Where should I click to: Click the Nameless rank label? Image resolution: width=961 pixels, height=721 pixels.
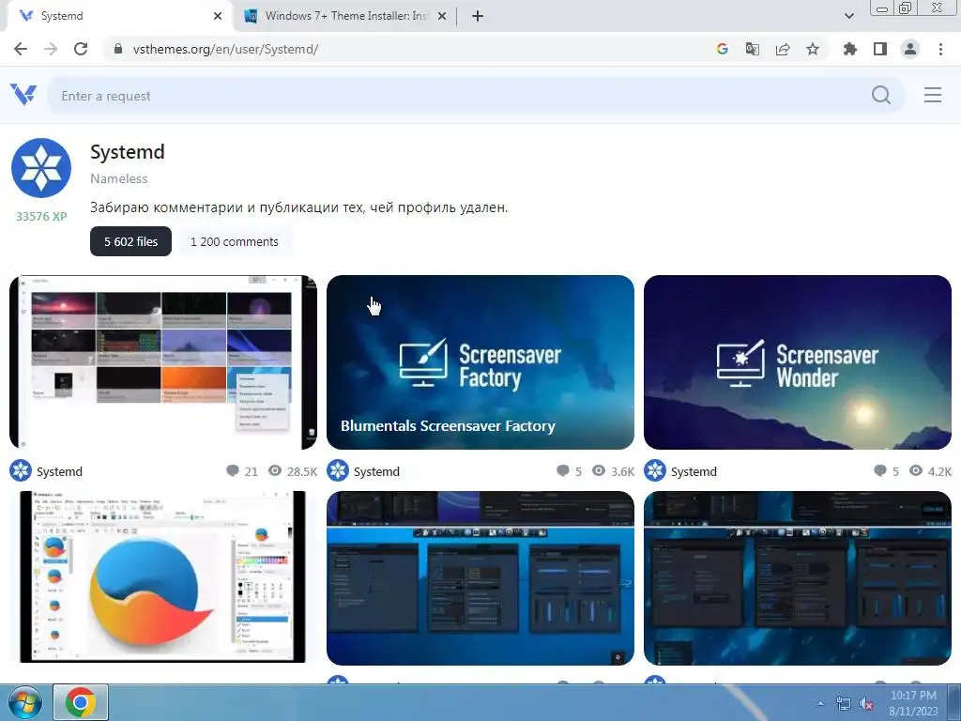(x=119, y=178)
